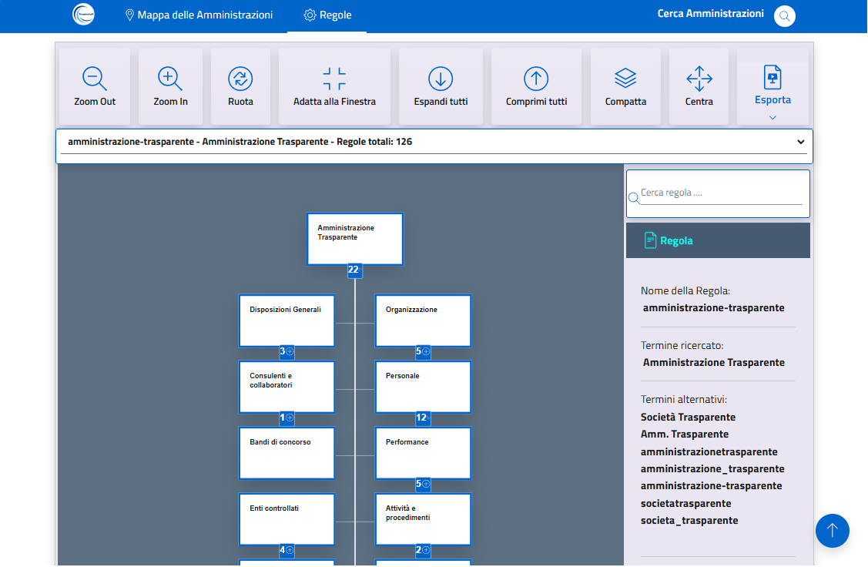Screen dimensions: 868x567
Task: Click Cerca Amministrazioni link
Action: click(710, 14)
